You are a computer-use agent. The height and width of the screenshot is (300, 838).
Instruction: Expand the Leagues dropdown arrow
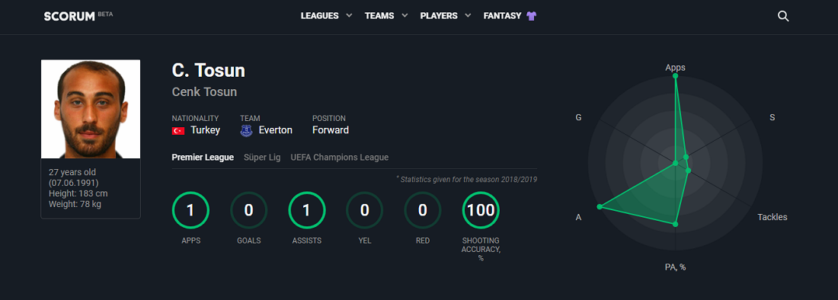point(349,16)
